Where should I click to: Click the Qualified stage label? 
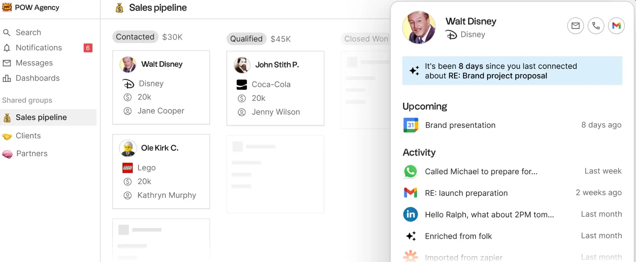246,39
